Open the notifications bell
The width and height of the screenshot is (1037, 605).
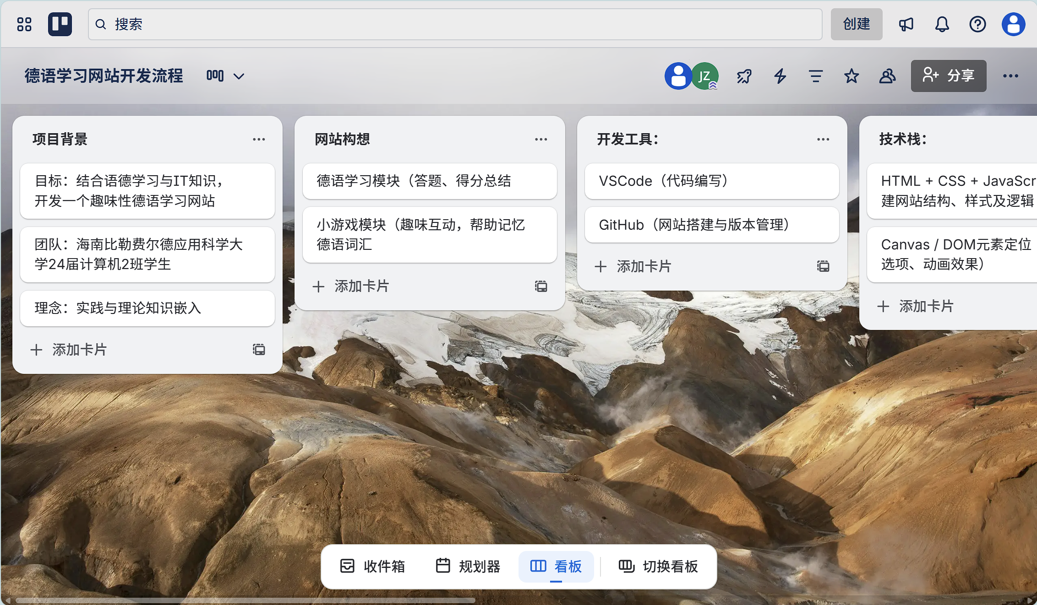(942, 24)
